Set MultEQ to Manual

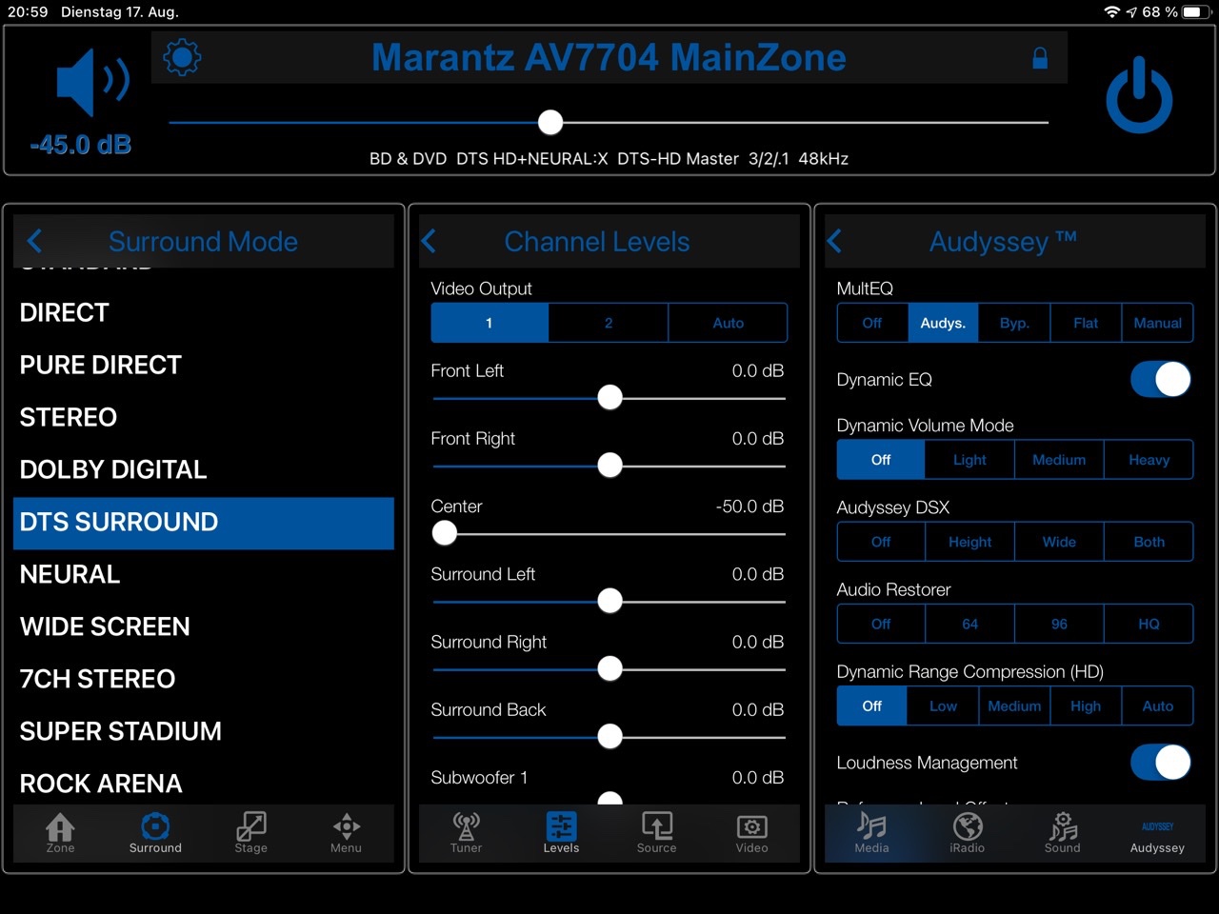[x=1157, y=323]
